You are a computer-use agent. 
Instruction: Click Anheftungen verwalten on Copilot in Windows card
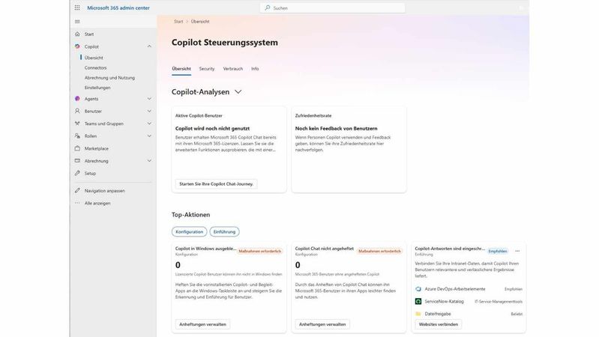[x=202, y=324]
